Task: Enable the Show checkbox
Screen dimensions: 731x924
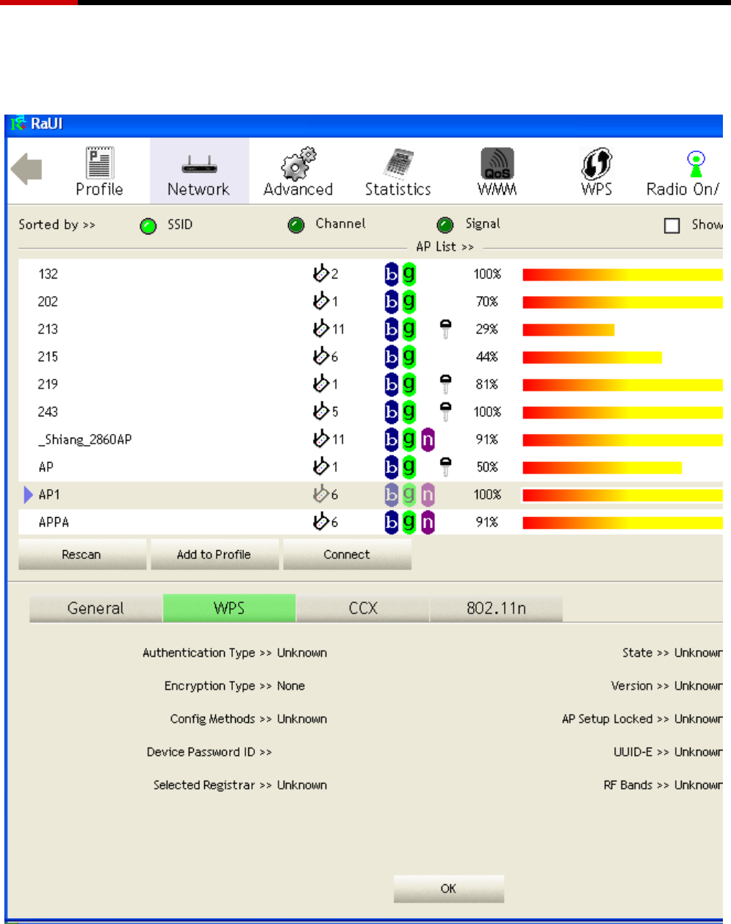Action: [671, 225]
